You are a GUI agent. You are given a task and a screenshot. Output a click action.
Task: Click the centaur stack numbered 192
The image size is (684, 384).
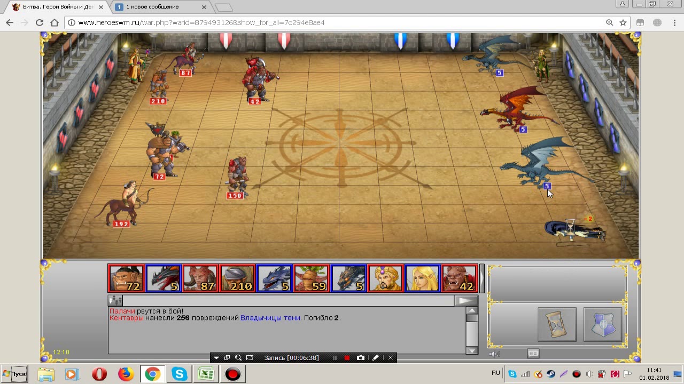[124, 204]
